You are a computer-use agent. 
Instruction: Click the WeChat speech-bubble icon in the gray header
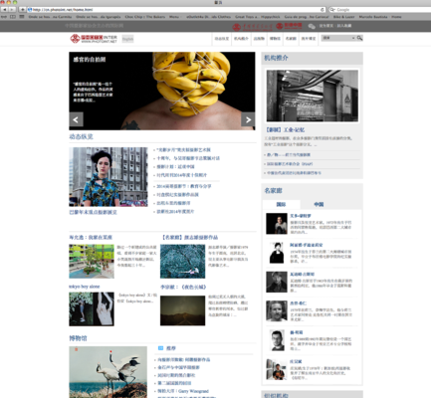312,26
